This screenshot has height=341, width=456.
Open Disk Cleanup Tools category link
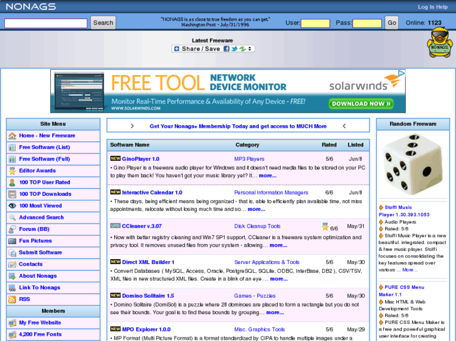tap(257, 226)
